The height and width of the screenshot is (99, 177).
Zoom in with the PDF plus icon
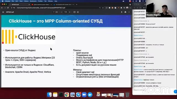(x=70, y=12)
